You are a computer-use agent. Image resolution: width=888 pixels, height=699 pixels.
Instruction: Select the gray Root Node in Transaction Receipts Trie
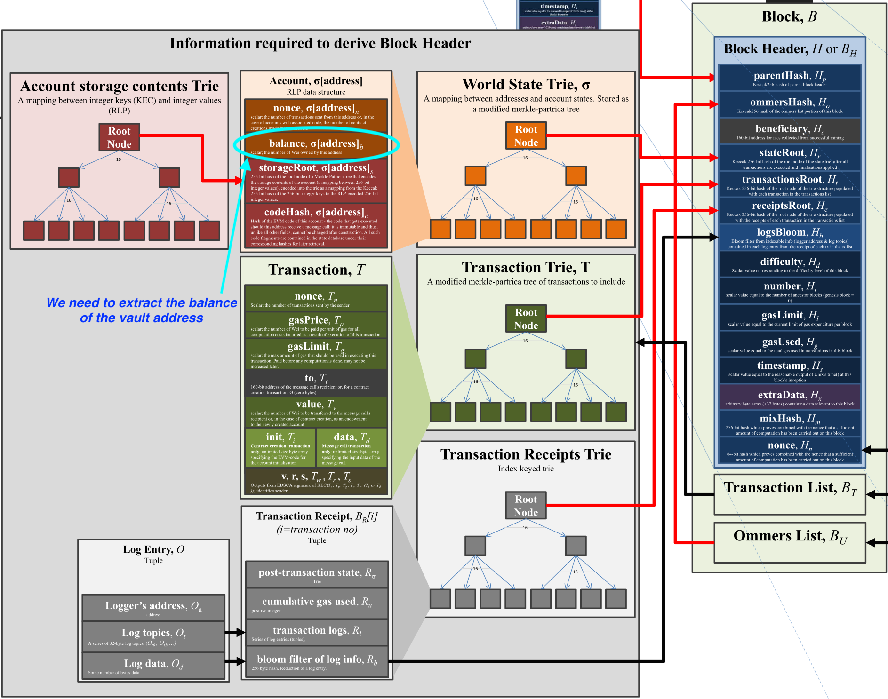pos(526,505)
